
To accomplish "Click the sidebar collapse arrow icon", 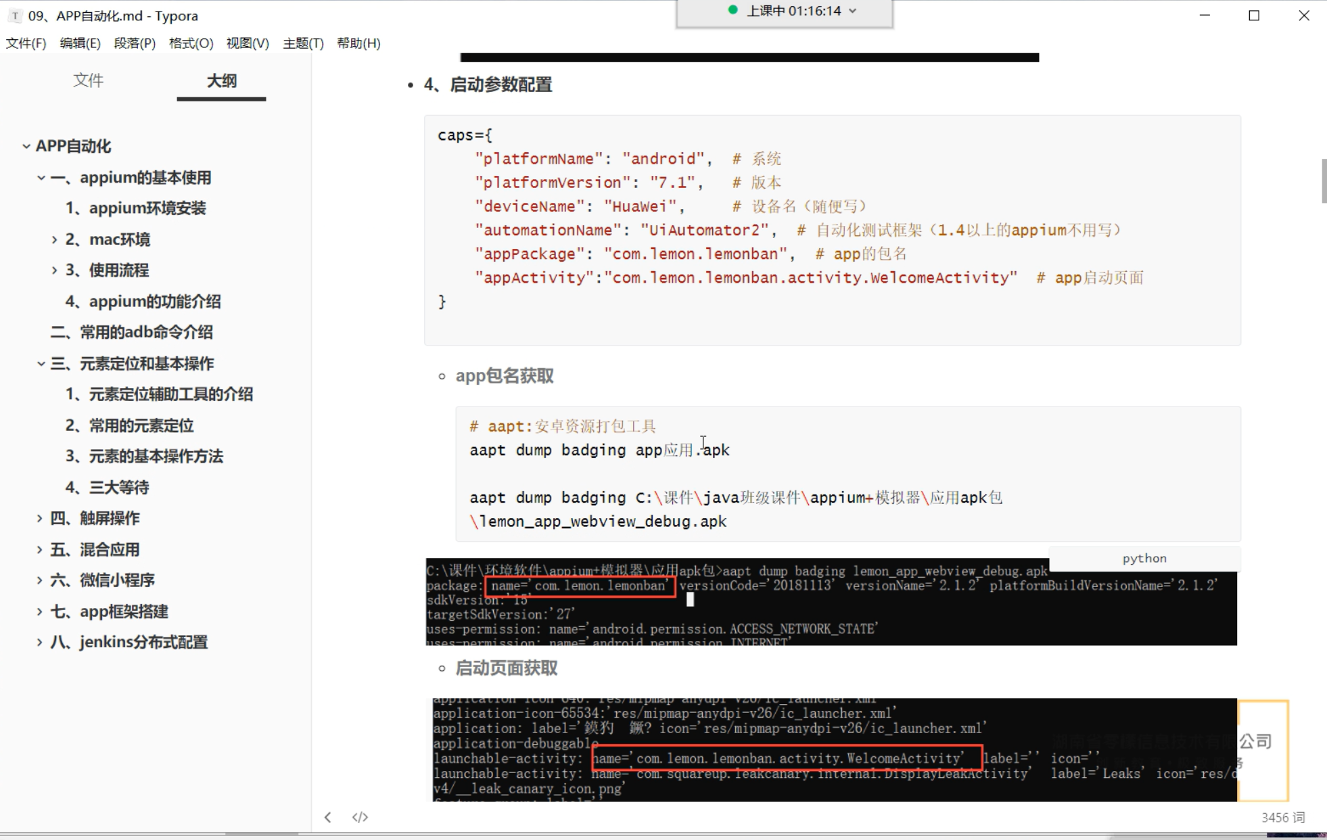I will 328,817.
